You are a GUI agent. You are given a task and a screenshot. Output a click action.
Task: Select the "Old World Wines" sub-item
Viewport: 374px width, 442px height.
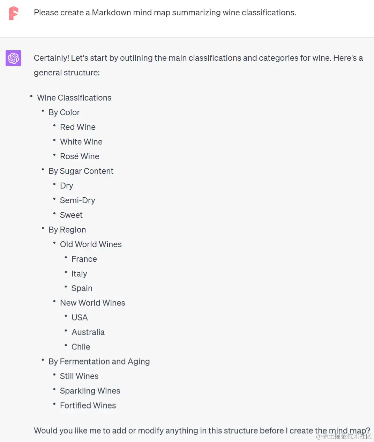[91, 244]
